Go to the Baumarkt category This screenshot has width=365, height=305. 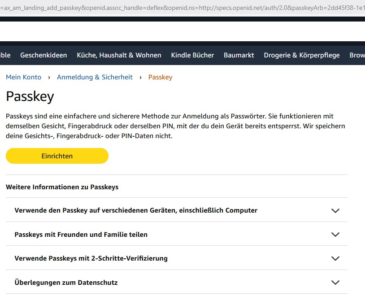pos(239,55)
